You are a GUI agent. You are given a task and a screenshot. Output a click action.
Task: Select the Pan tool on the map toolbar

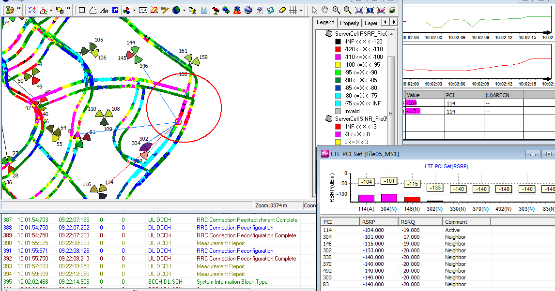tap(325, 9)
